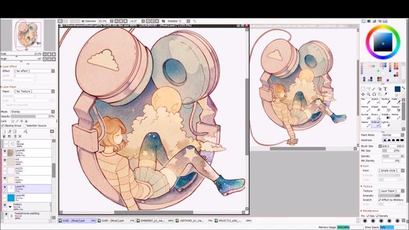409x230 pixels.
Task: Toggle pressure Density checkbox
Action: (378, 216)
